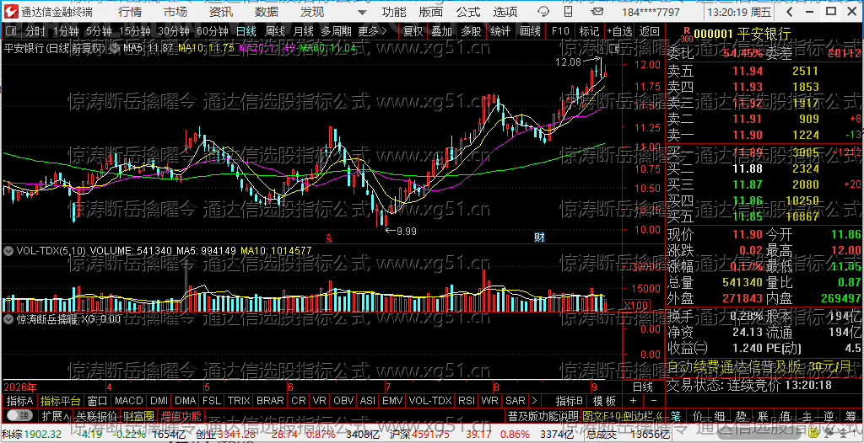Select the 笔 tick tab
The image size is (864, 443).
coord(676,415)
